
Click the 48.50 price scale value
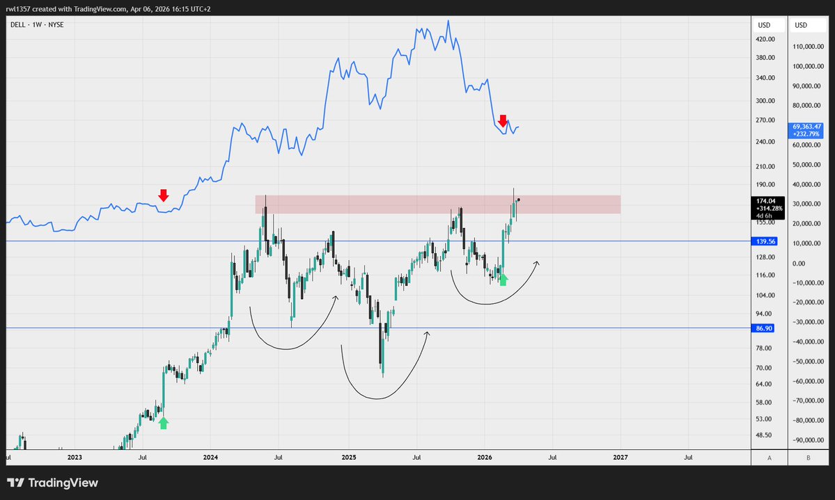[x=764, y=435]
